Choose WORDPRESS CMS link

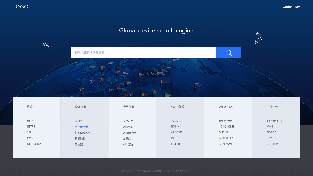[227, 138]
